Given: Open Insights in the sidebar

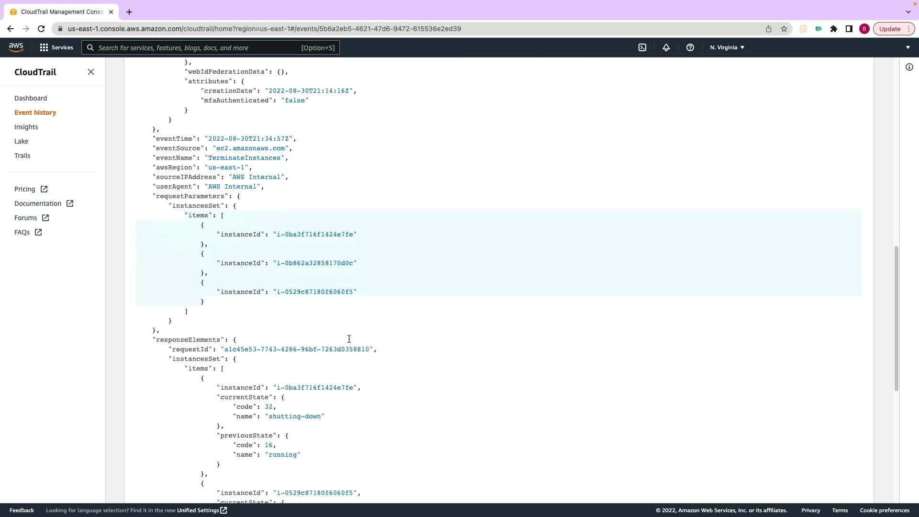Looking at the screenshot, I should [26, 127].
